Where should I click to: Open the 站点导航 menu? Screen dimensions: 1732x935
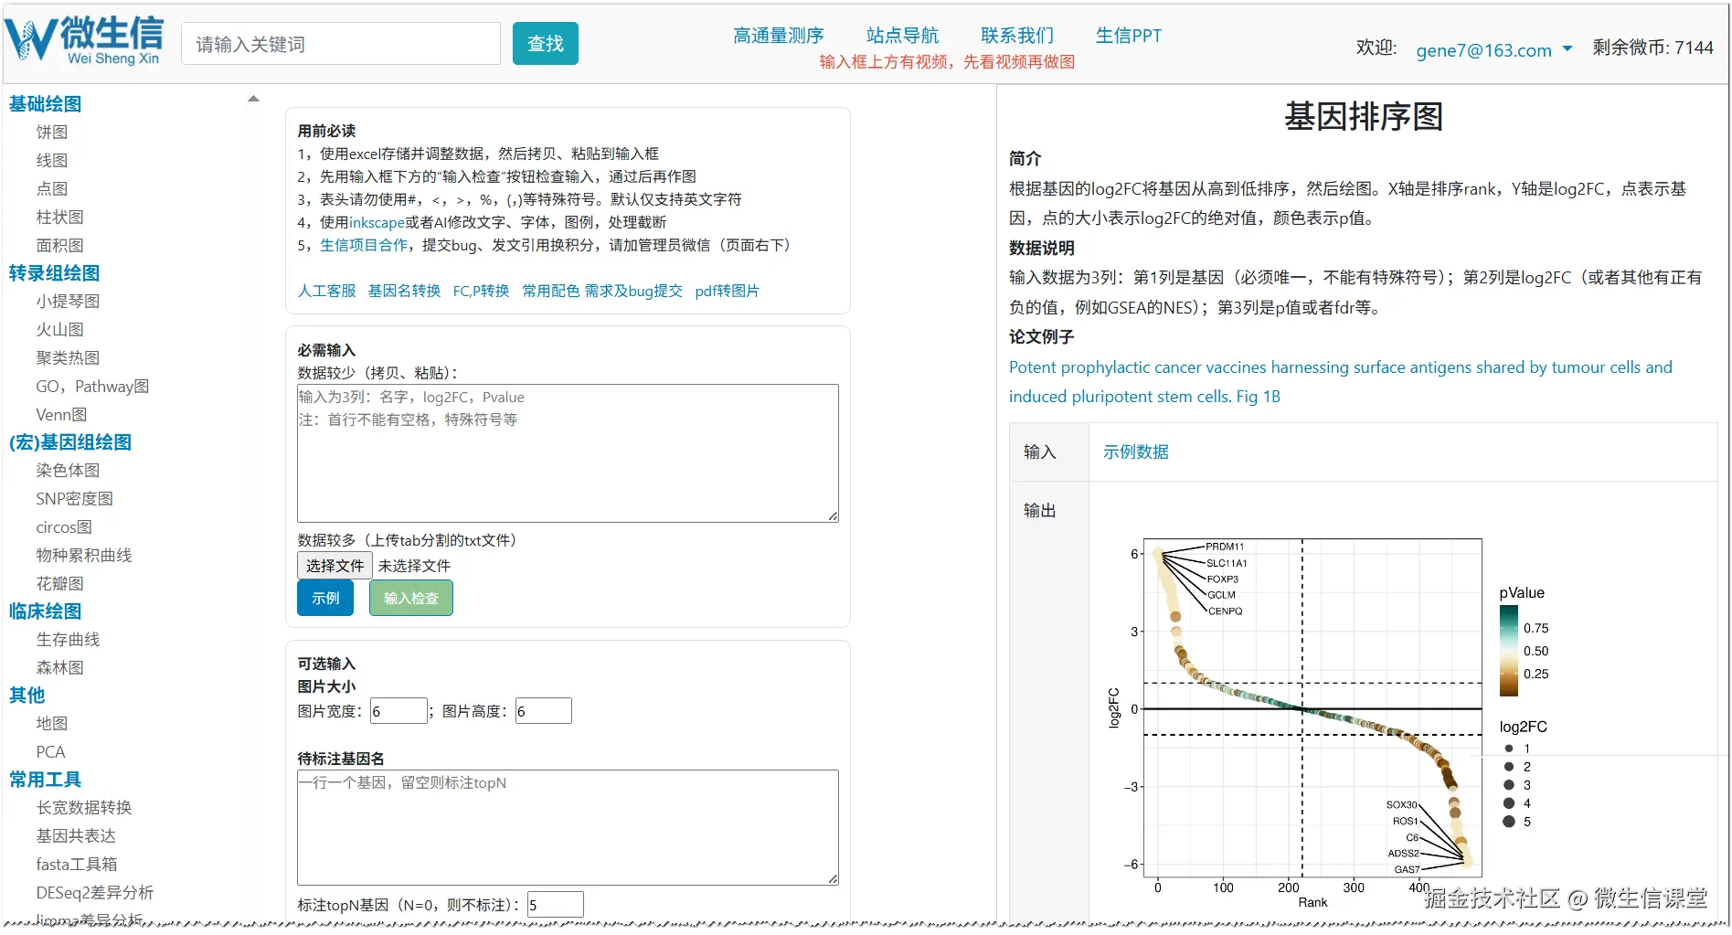[x=902, y=36]
